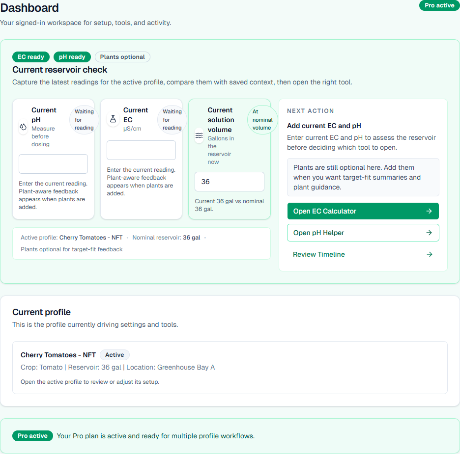460x454 pixels.
Task: Click the pH ready status badge
Action: (x=72, y=57)
